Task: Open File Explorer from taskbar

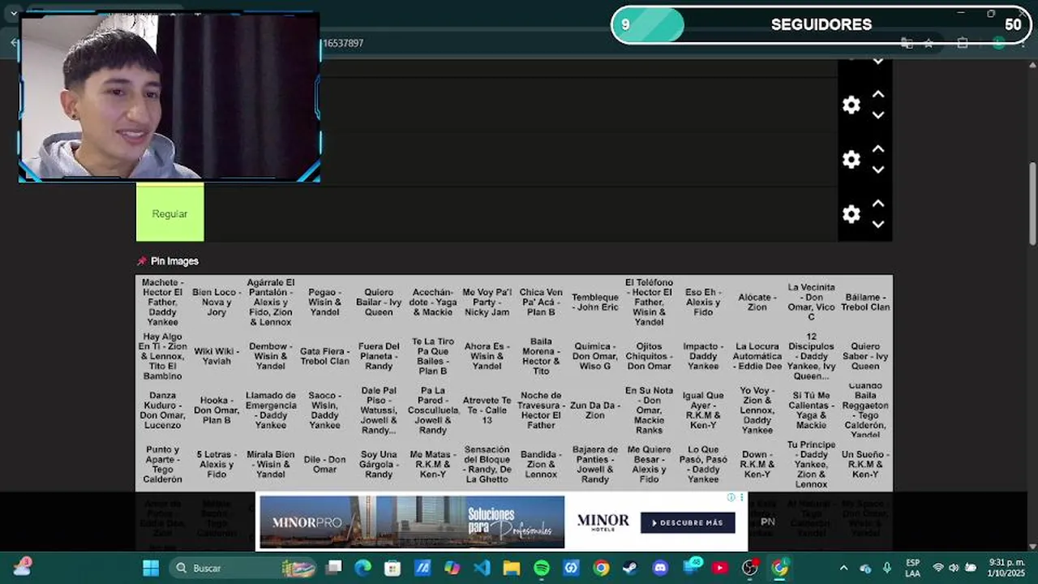Action: coord(512,568)
